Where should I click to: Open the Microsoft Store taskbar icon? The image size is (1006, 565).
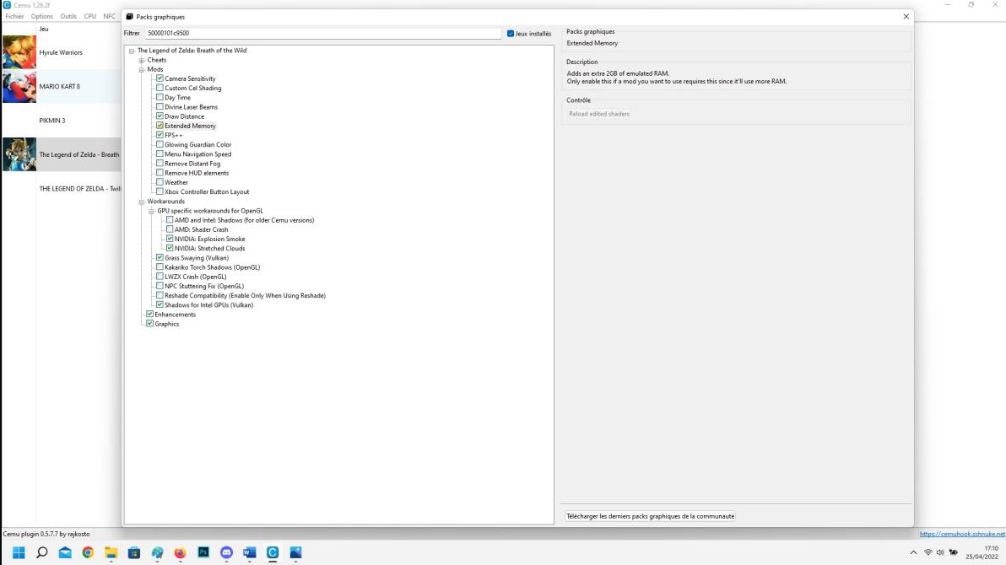pos(134,552)
